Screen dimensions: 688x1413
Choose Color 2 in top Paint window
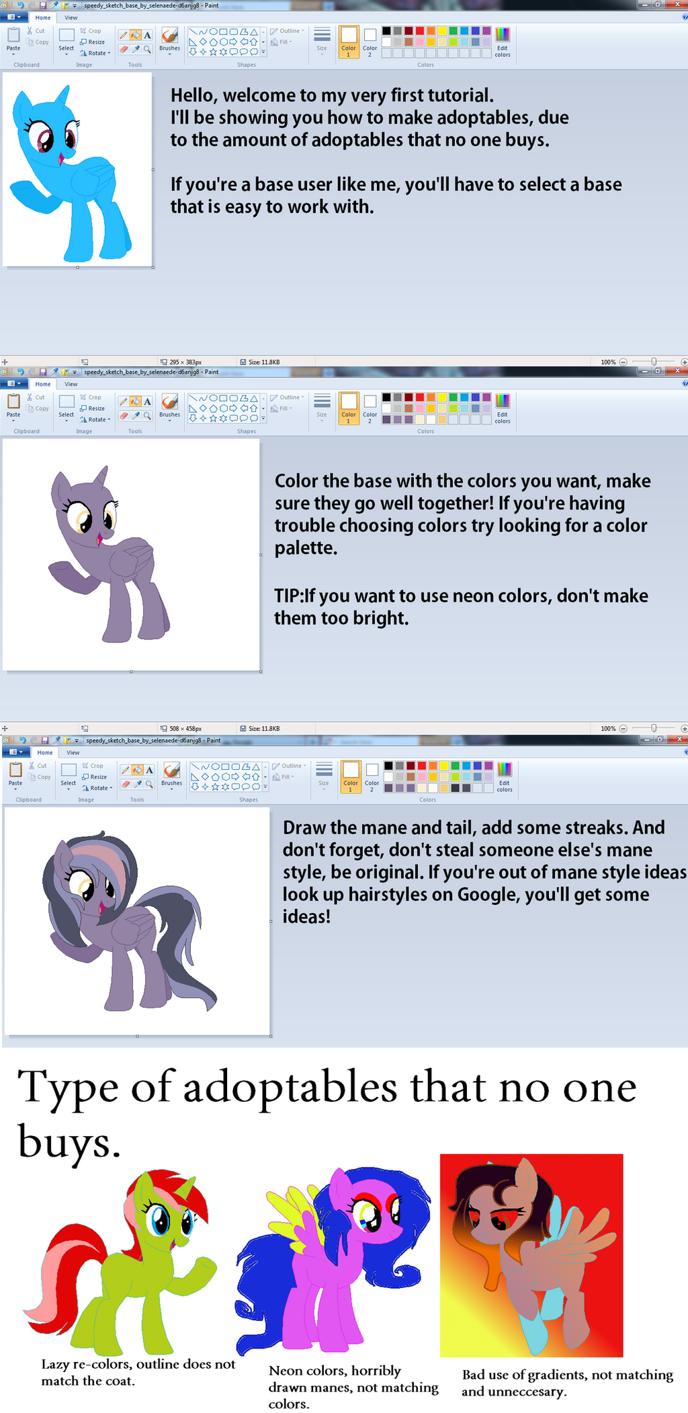370,42
